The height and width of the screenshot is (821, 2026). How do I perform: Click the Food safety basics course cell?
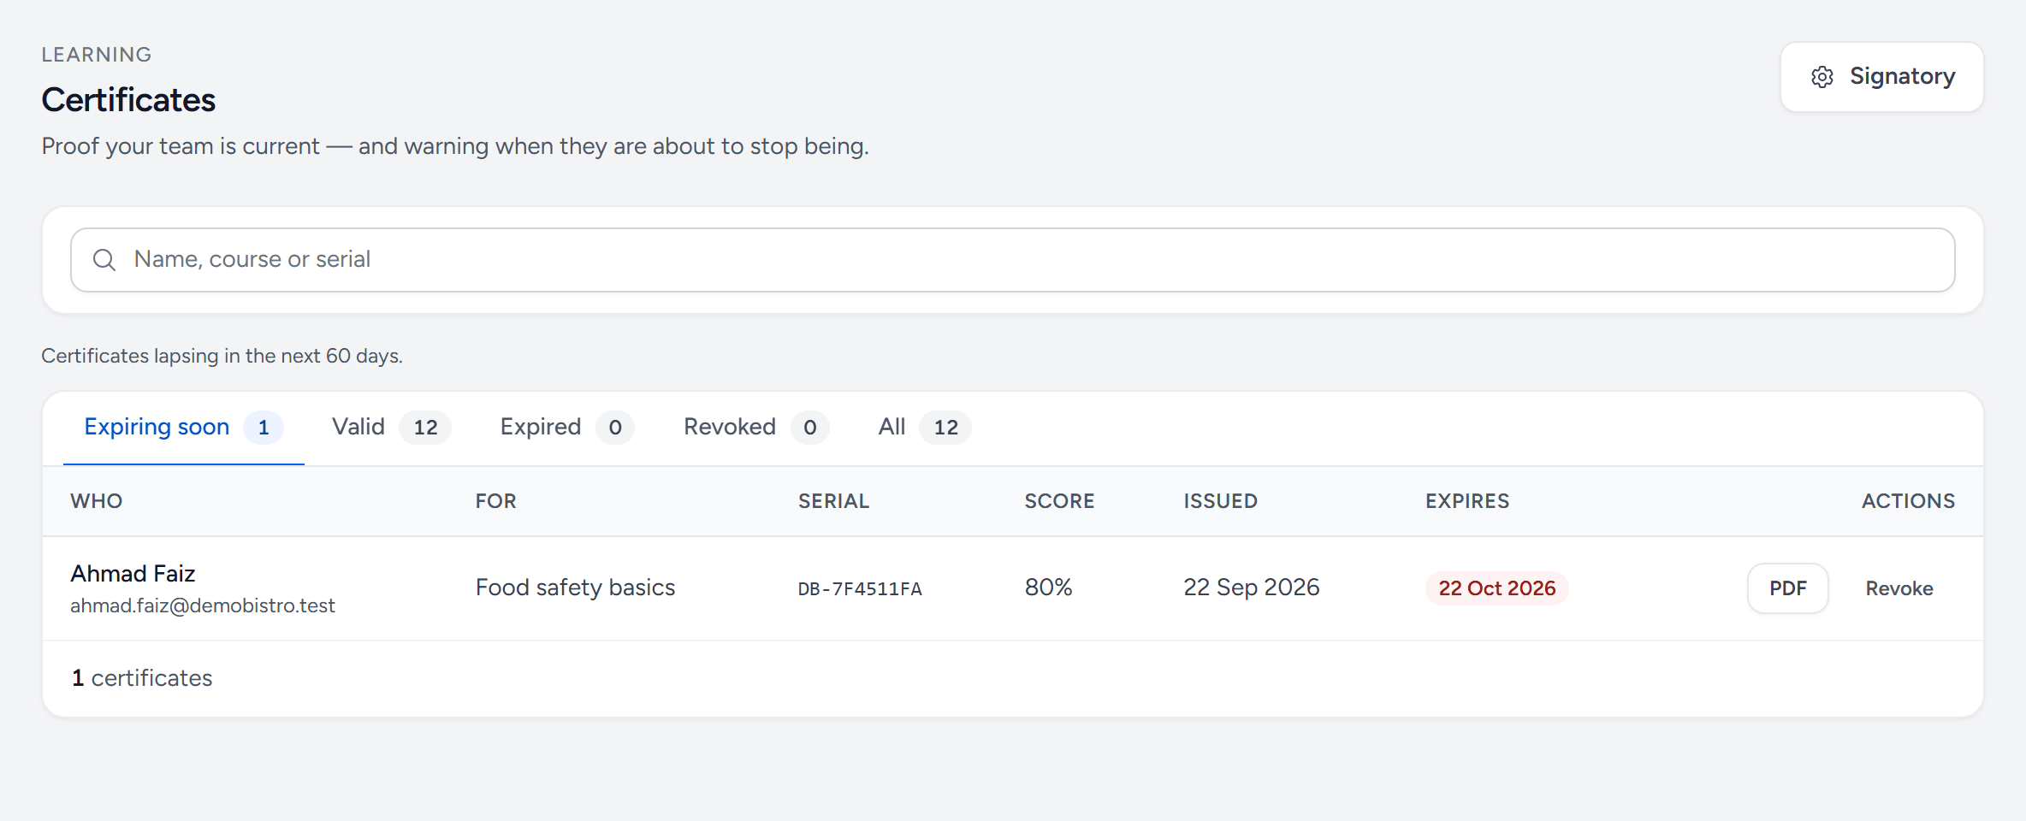576,588
